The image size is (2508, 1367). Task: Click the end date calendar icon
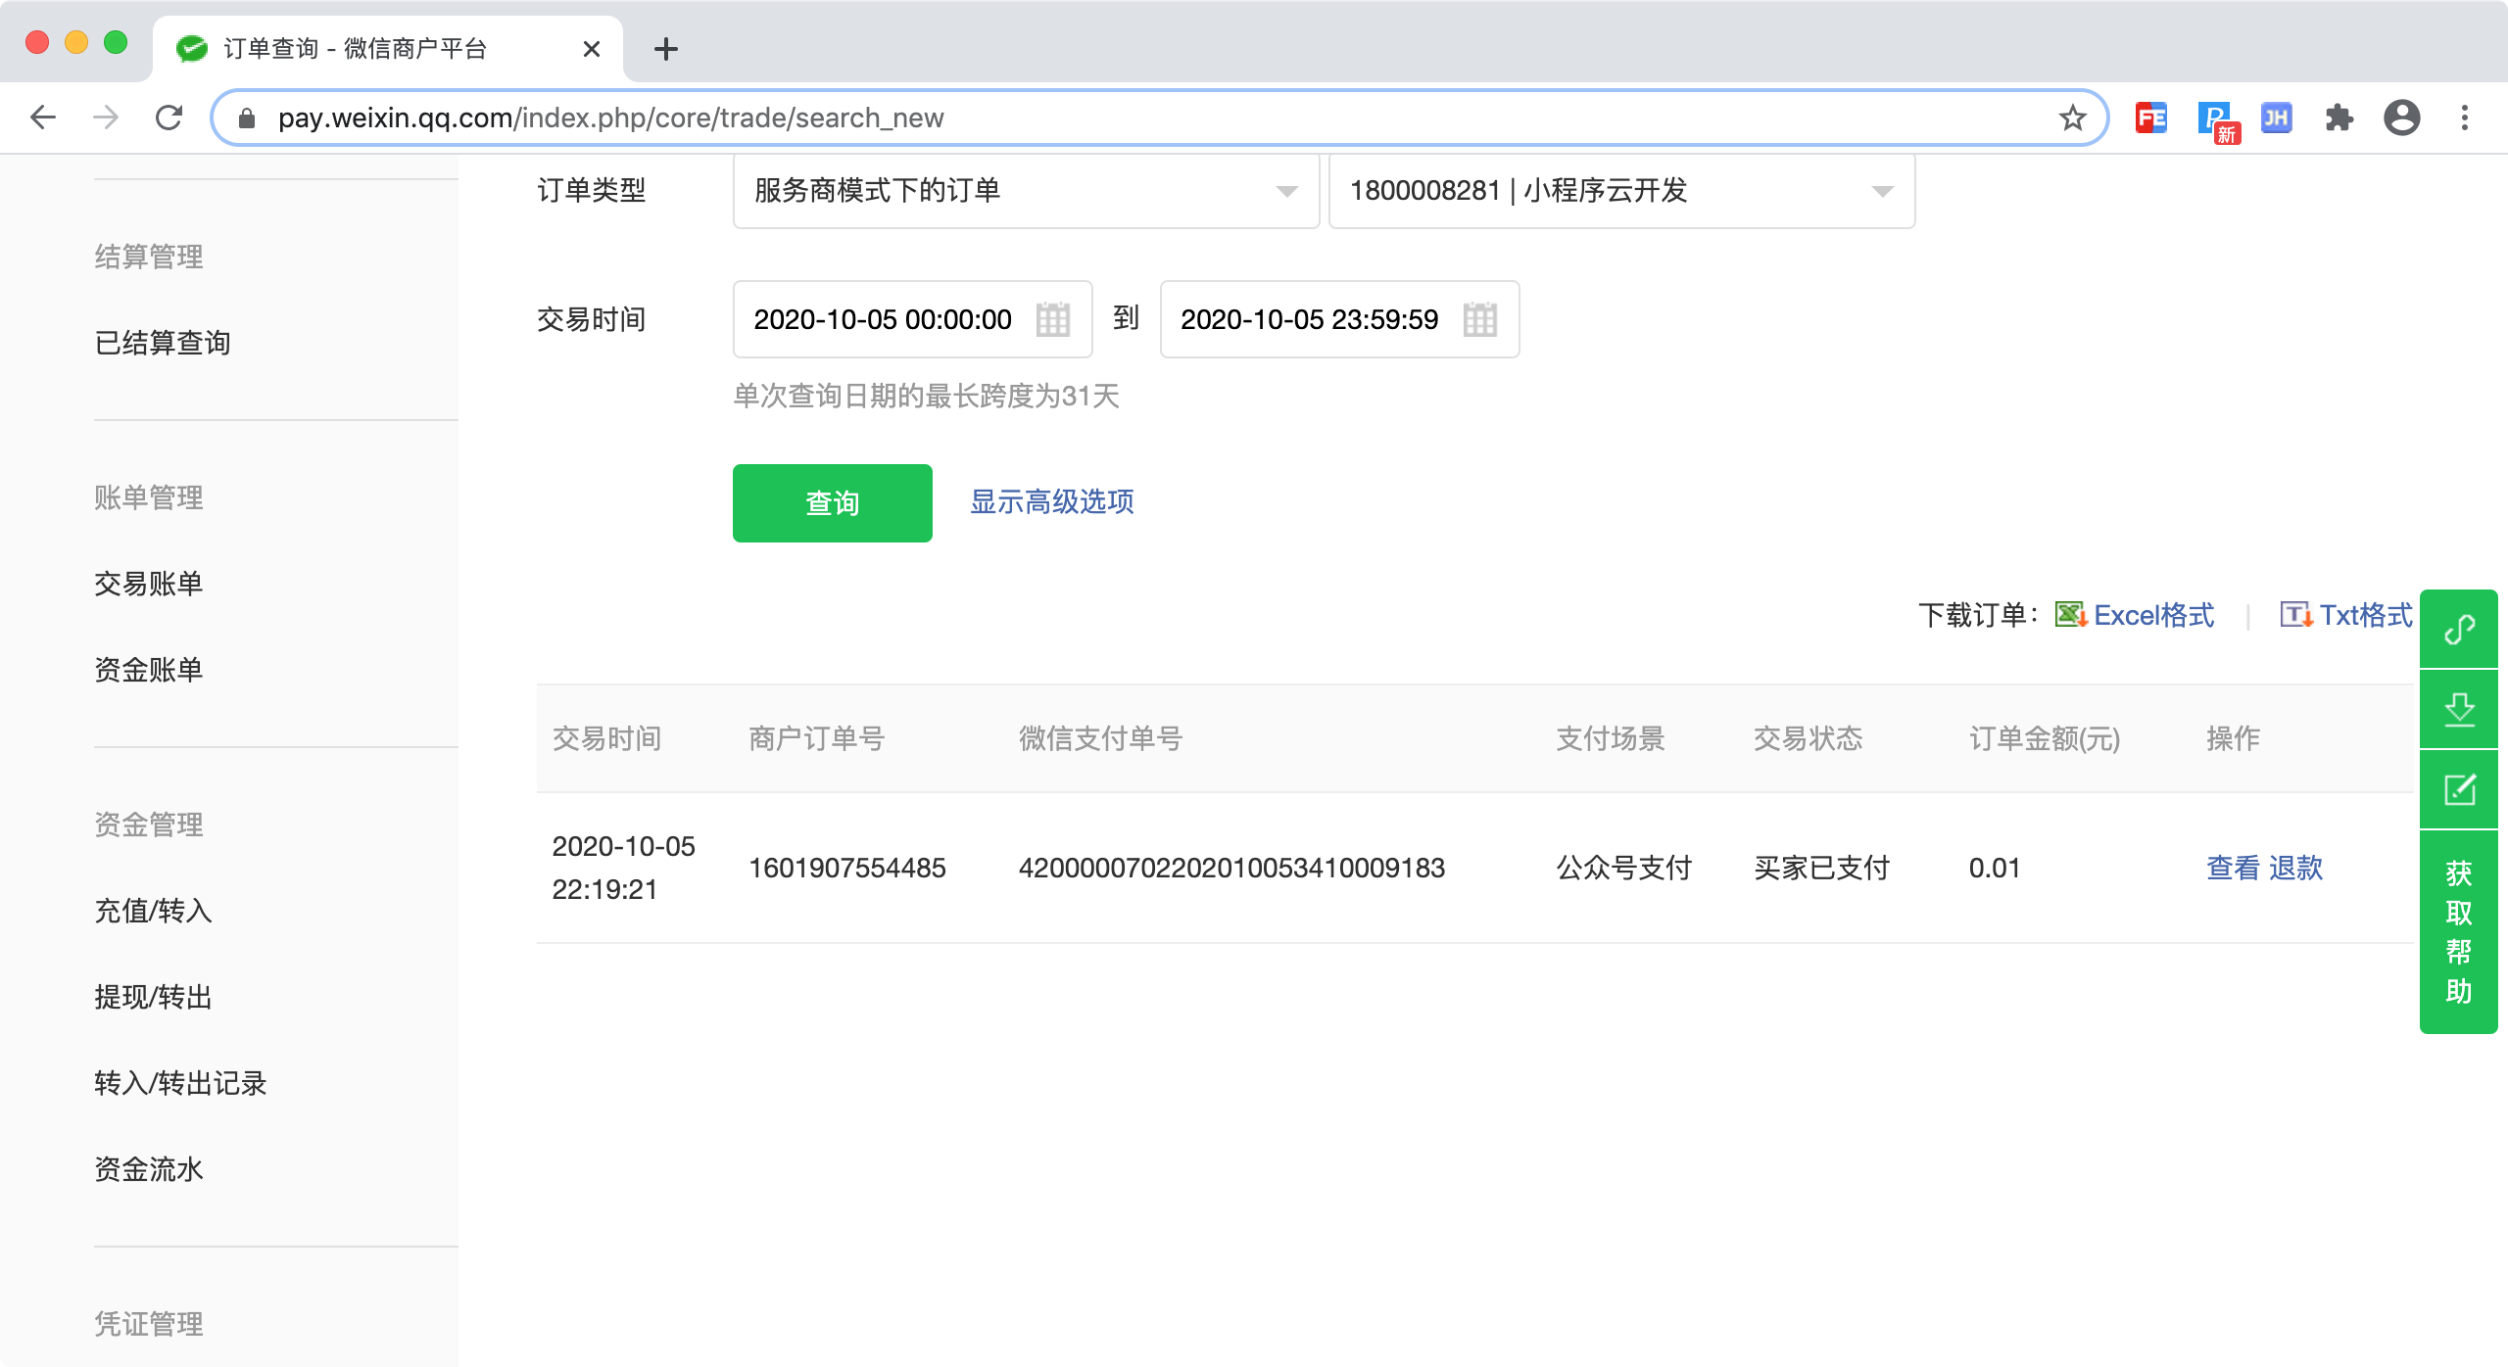pyautogui.click(x=1479, y=319)
